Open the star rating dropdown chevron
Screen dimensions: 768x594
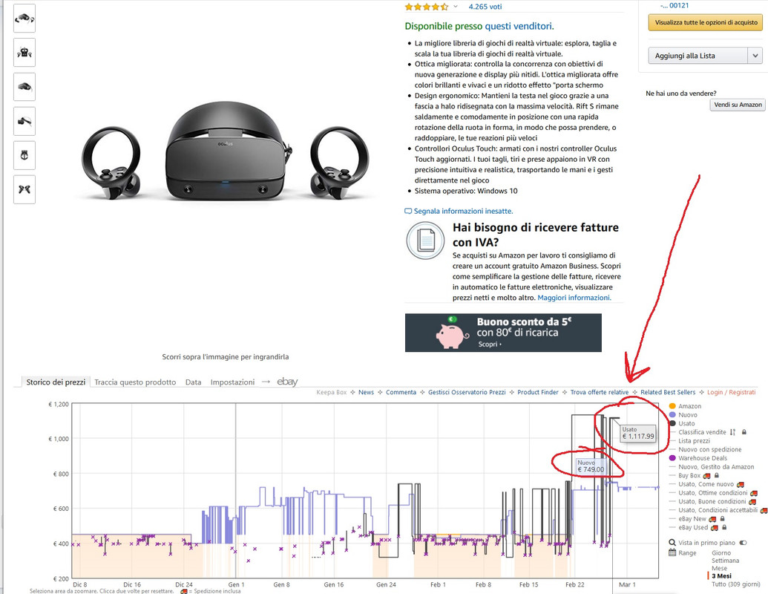coord(456,7)
